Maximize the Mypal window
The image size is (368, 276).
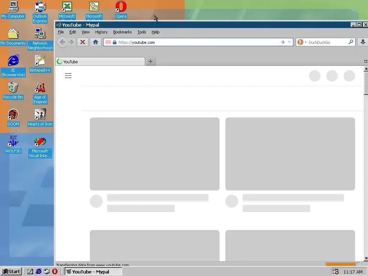(359, 25)
